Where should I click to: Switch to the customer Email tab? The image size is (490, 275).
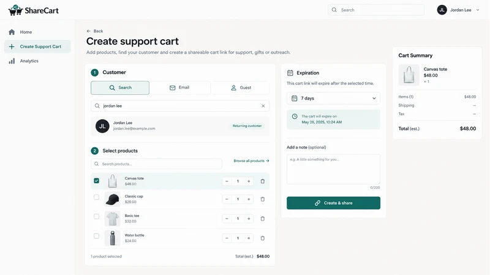tap(179, 87)
